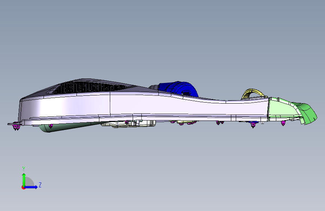This screenshot has width=325, height=211.
Task: Click the gray quarter-circle plane of the triad
Action: (x=29, y=182)
